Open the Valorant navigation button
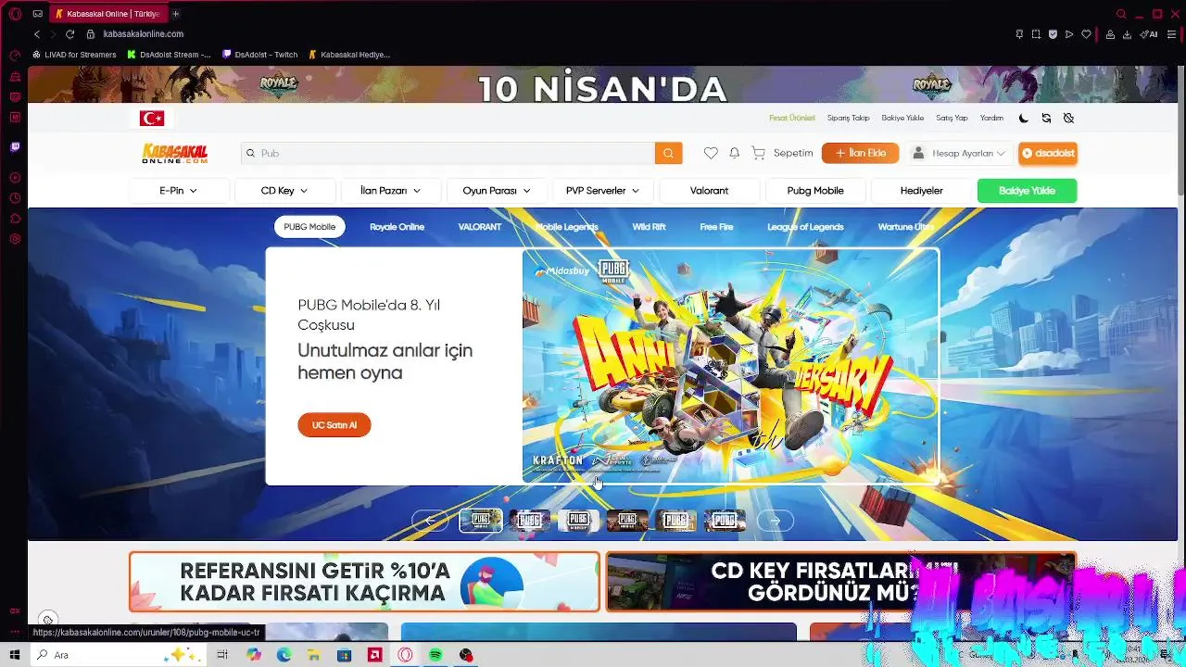The height and width of the screenshot is (667, 1186). [709, 190]
